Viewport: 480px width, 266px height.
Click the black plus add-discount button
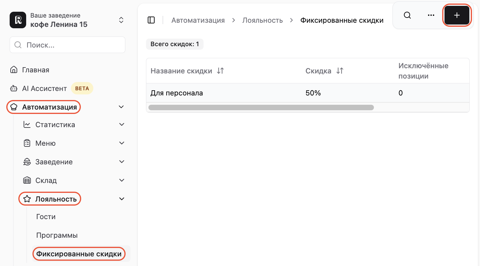coord(457,16)
